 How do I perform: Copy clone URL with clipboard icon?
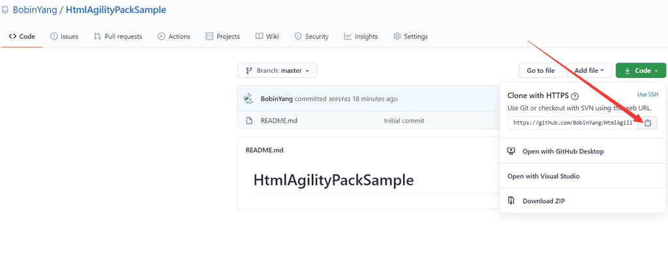[x=648, y=123]
